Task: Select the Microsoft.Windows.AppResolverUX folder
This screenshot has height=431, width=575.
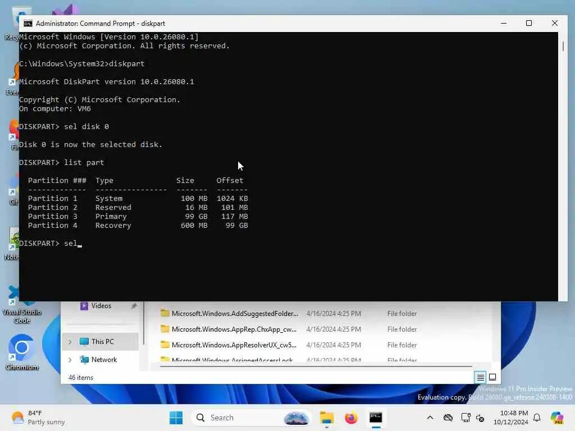Action: (x=234, y=345)
